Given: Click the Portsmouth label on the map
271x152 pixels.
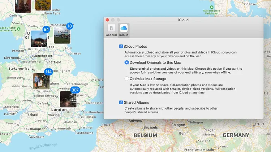Looking at the screenshot, I should pyautogui.click(x=62, y=129).
